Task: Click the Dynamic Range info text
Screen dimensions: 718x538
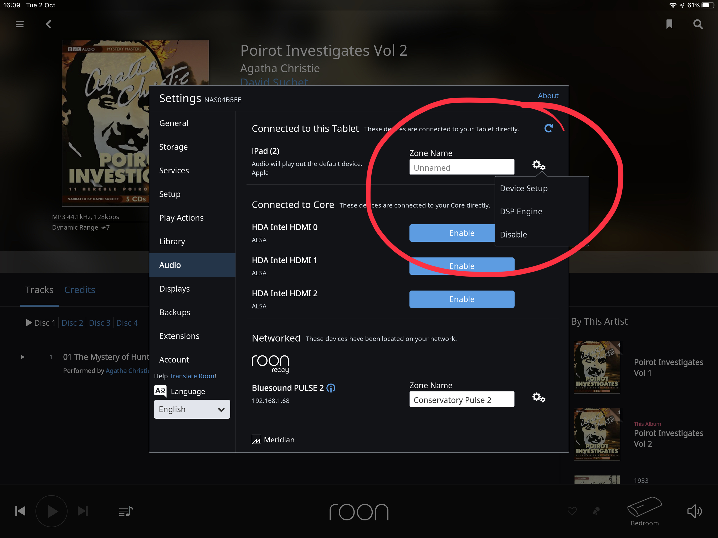Action: point(81,227)
